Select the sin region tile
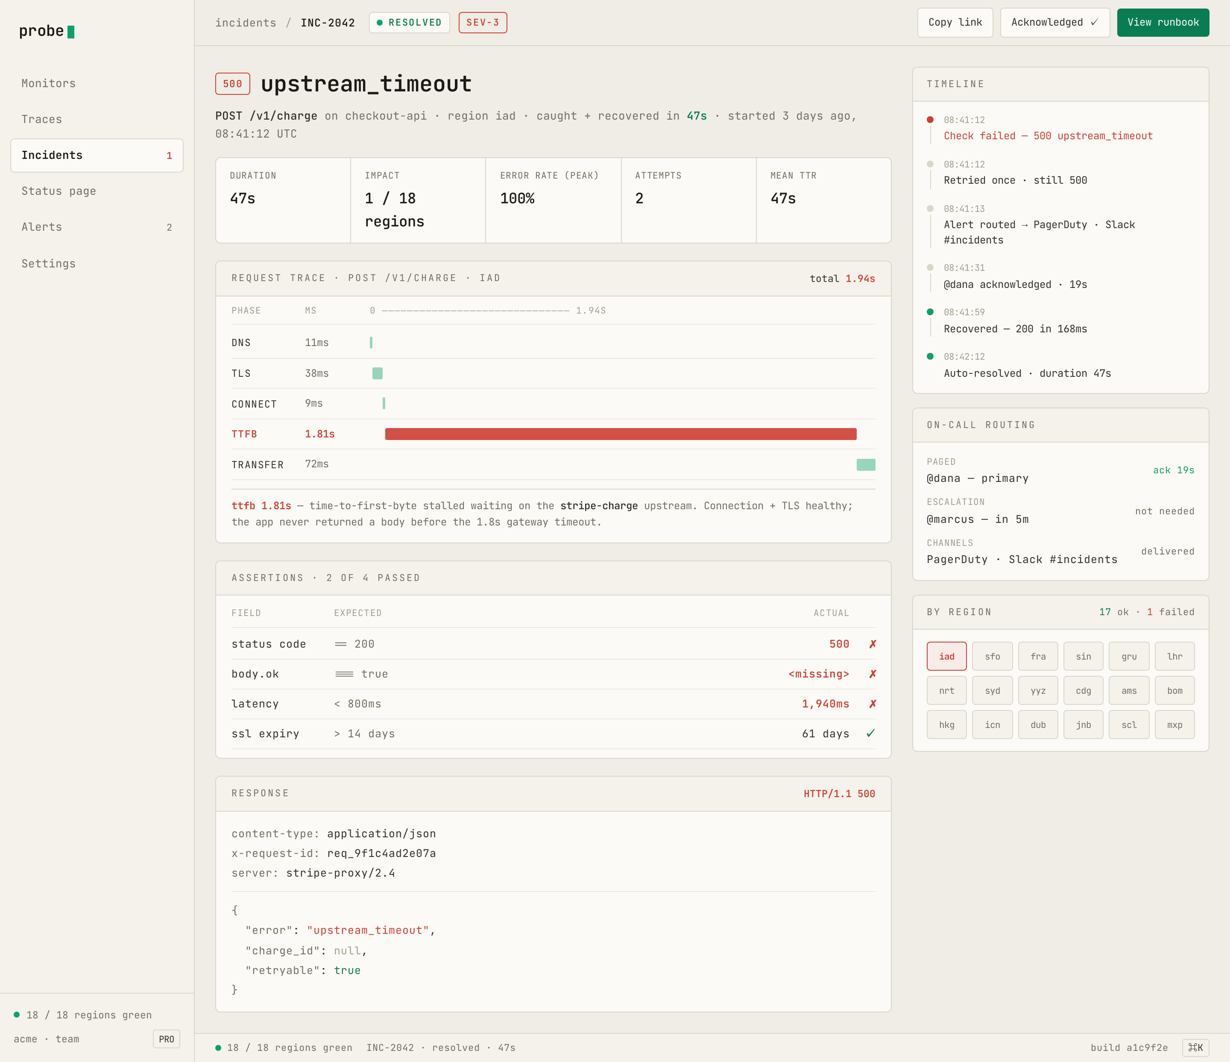1230x1062 pixels. click(x=1083, y=656)
